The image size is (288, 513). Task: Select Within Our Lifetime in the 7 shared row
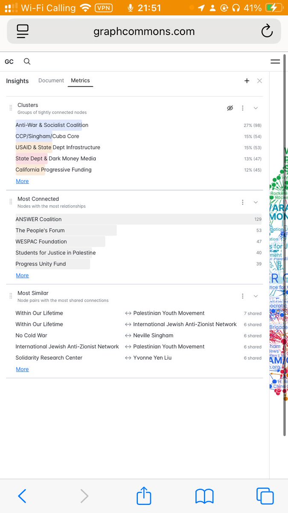(x=39, y=313)
